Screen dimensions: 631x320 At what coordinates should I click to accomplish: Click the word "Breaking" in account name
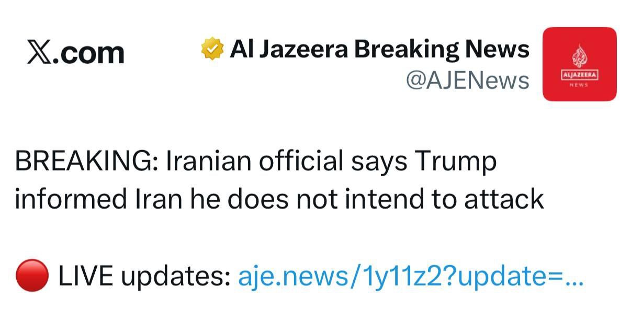pyautogui.click(x=408, y=50)
